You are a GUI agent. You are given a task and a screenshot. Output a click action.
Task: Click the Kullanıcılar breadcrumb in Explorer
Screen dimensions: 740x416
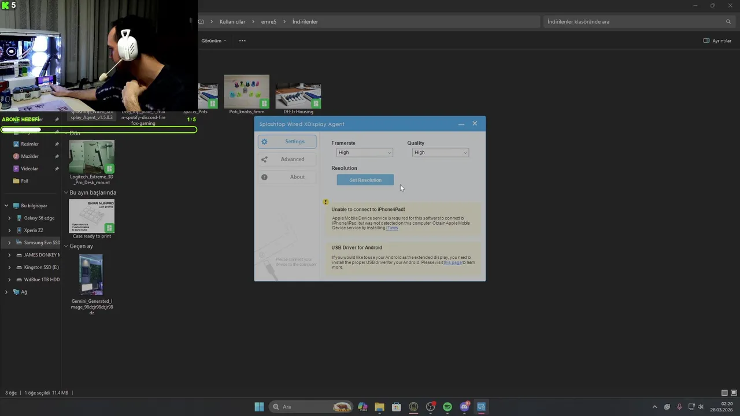[x=232, y=21]
